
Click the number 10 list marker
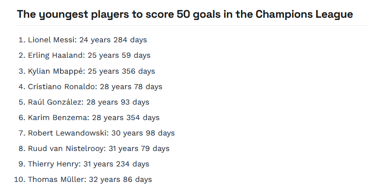point(20,180)
